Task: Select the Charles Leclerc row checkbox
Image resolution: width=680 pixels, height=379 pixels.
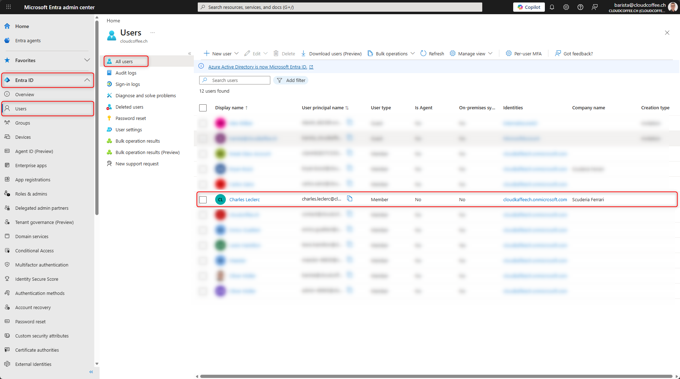Action: [x=203, y=200]
